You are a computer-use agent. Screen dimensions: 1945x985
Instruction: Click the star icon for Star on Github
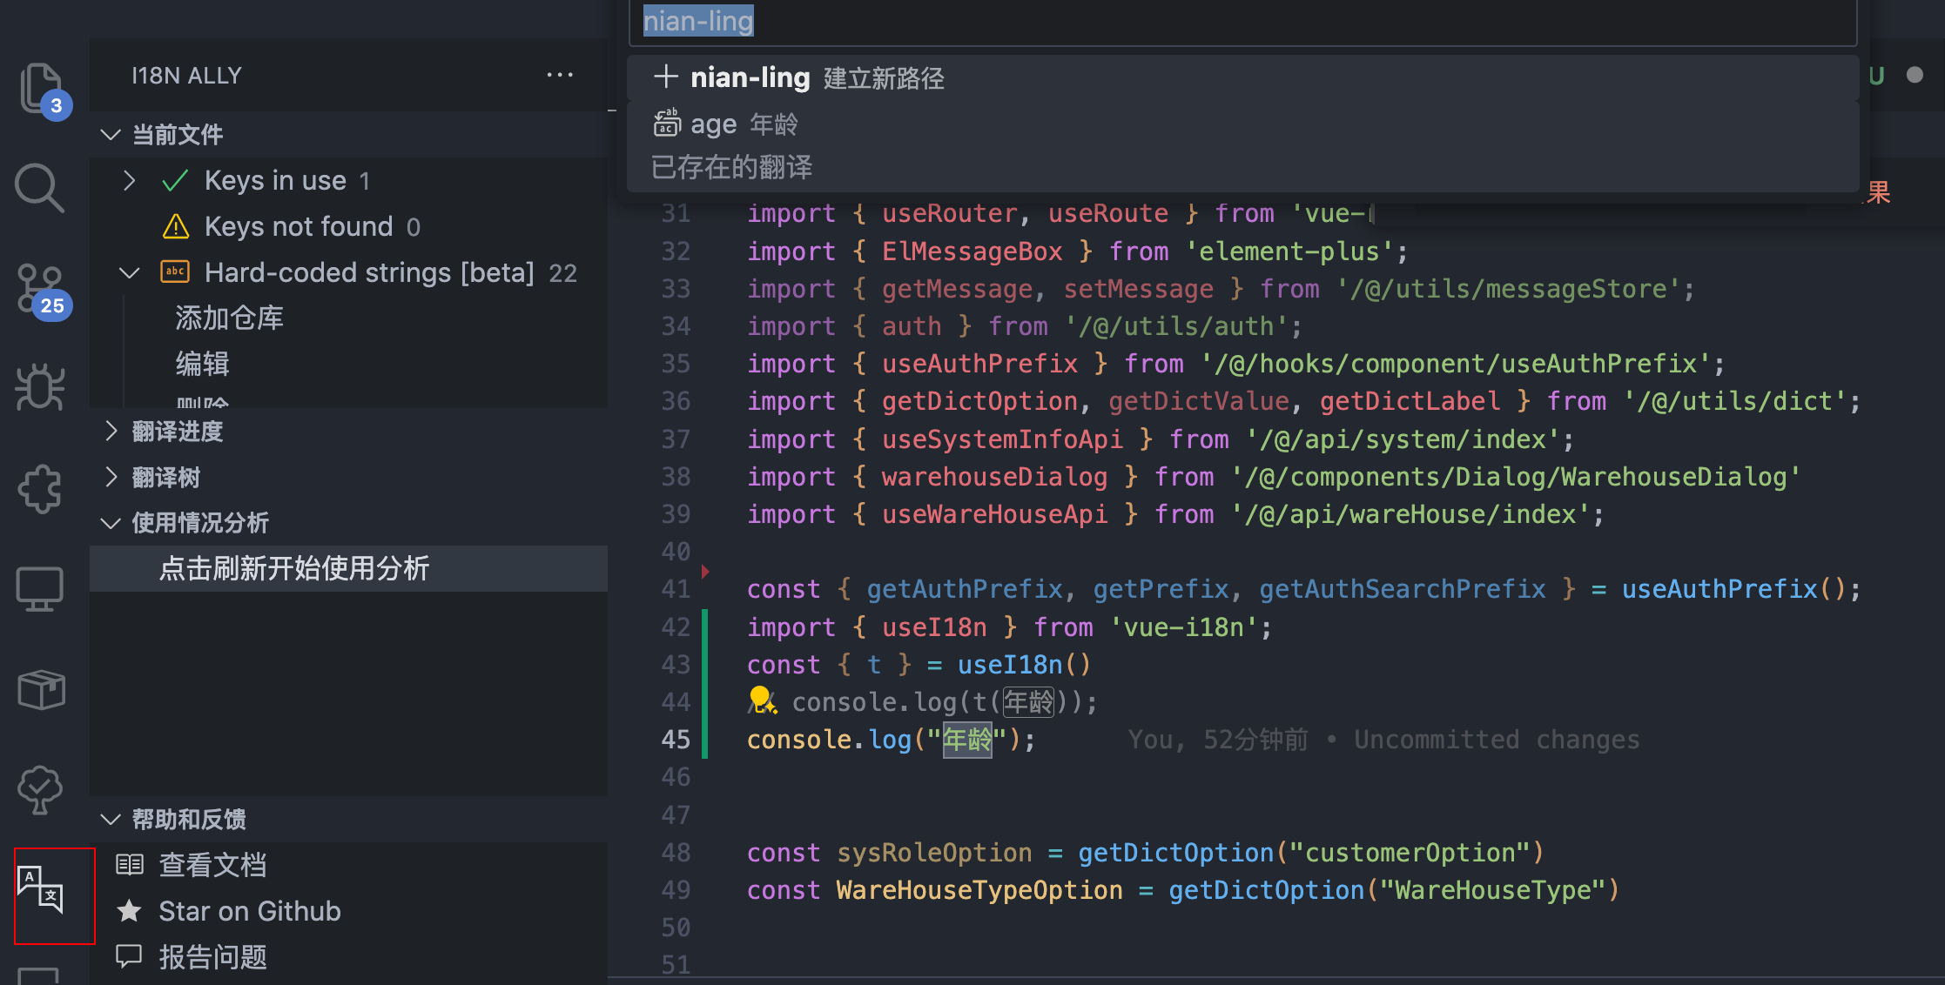click(130, 910)
